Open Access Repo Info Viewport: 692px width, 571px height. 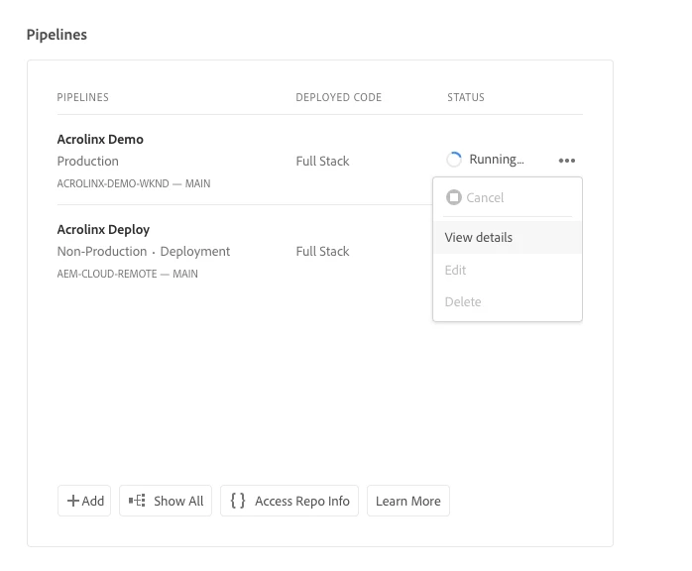(x=289, y=501)
